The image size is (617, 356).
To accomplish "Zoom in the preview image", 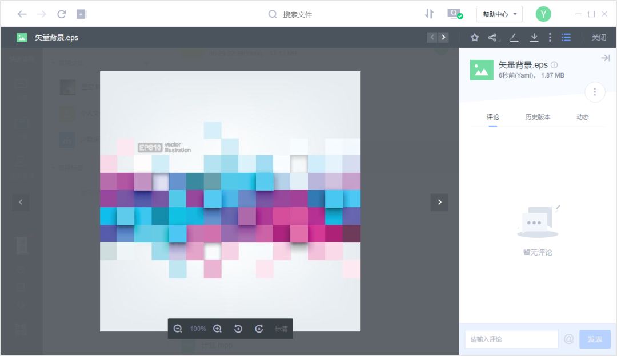I will pyautogui.click(x=217, y=329).
